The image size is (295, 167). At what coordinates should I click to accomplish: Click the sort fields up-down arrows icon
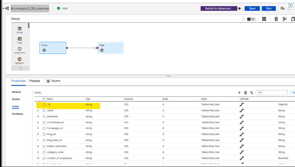click(252, 93)
